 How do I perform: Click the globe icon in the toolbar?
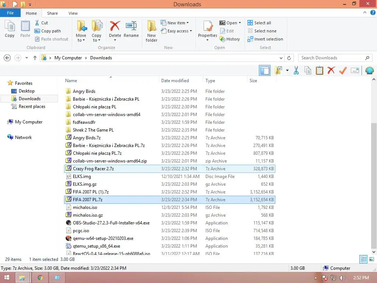370,70
